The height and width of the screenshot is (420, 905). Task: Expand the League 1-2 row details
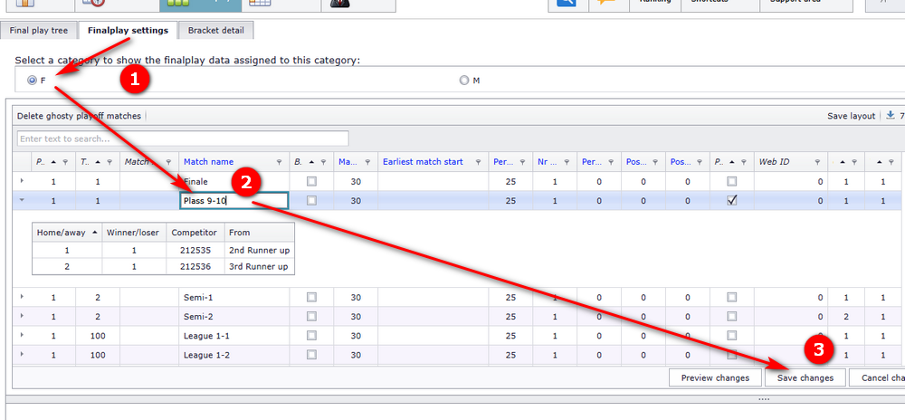point(22,356)
